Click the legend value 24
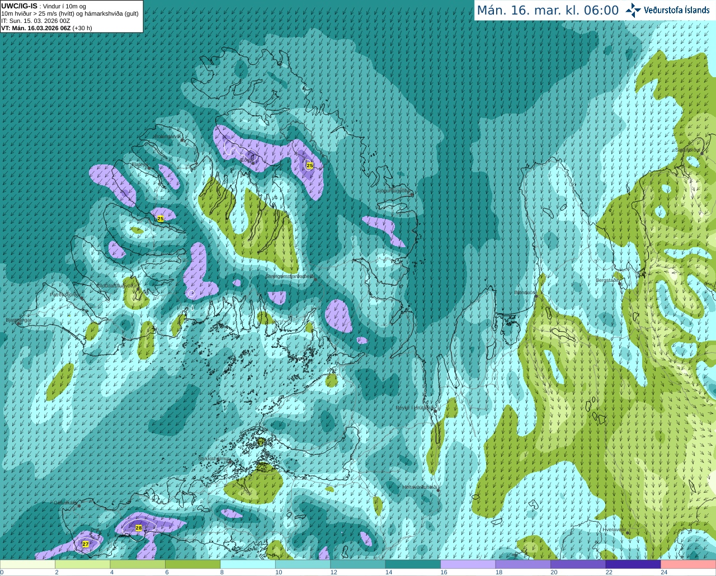Viewport: 716px width, 576px height. 664,572
